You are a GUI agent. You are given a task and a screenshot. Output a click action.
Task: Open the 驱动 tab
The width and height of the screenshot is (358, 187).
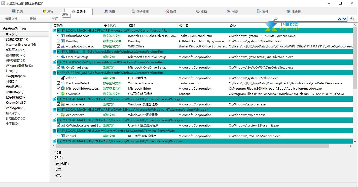pyautogui.click(x=201, y=11)
